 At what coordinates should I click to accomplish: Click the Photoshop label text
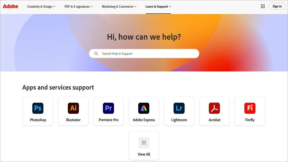point(38,120)
